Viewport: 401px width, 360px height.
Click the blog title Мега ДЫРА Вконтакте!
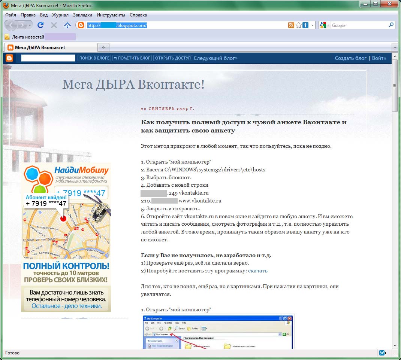click(133, 84)
